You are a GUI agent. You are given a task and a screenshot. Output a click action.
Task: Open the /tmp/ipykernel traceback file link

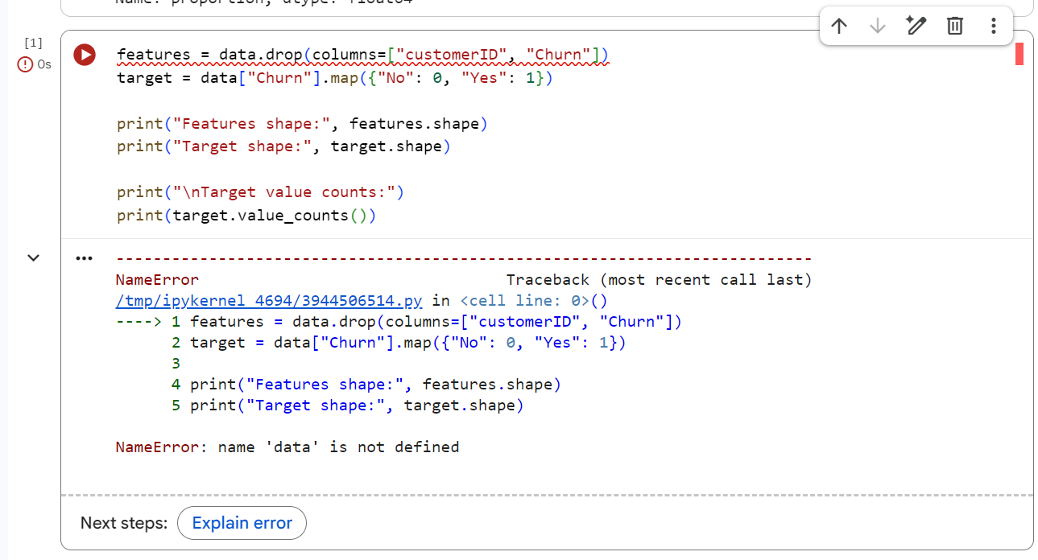pos(269,301)
